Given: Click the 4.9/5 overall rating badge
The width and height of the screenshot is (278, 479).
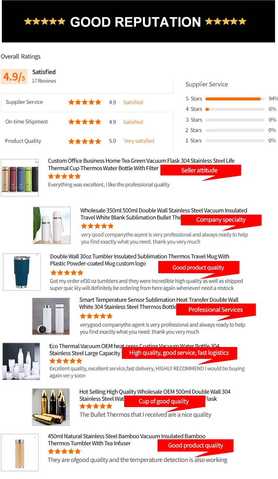Looking at the screenshot, I should 14,77.
